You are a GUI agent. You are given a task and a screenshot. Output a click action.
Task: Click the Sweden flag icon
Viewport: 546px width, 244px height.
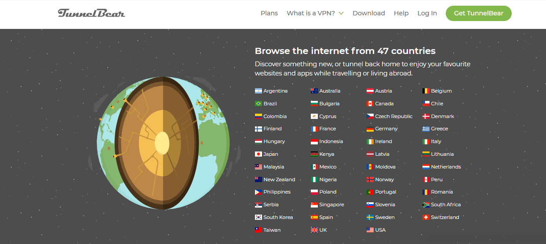pos(370,218)
